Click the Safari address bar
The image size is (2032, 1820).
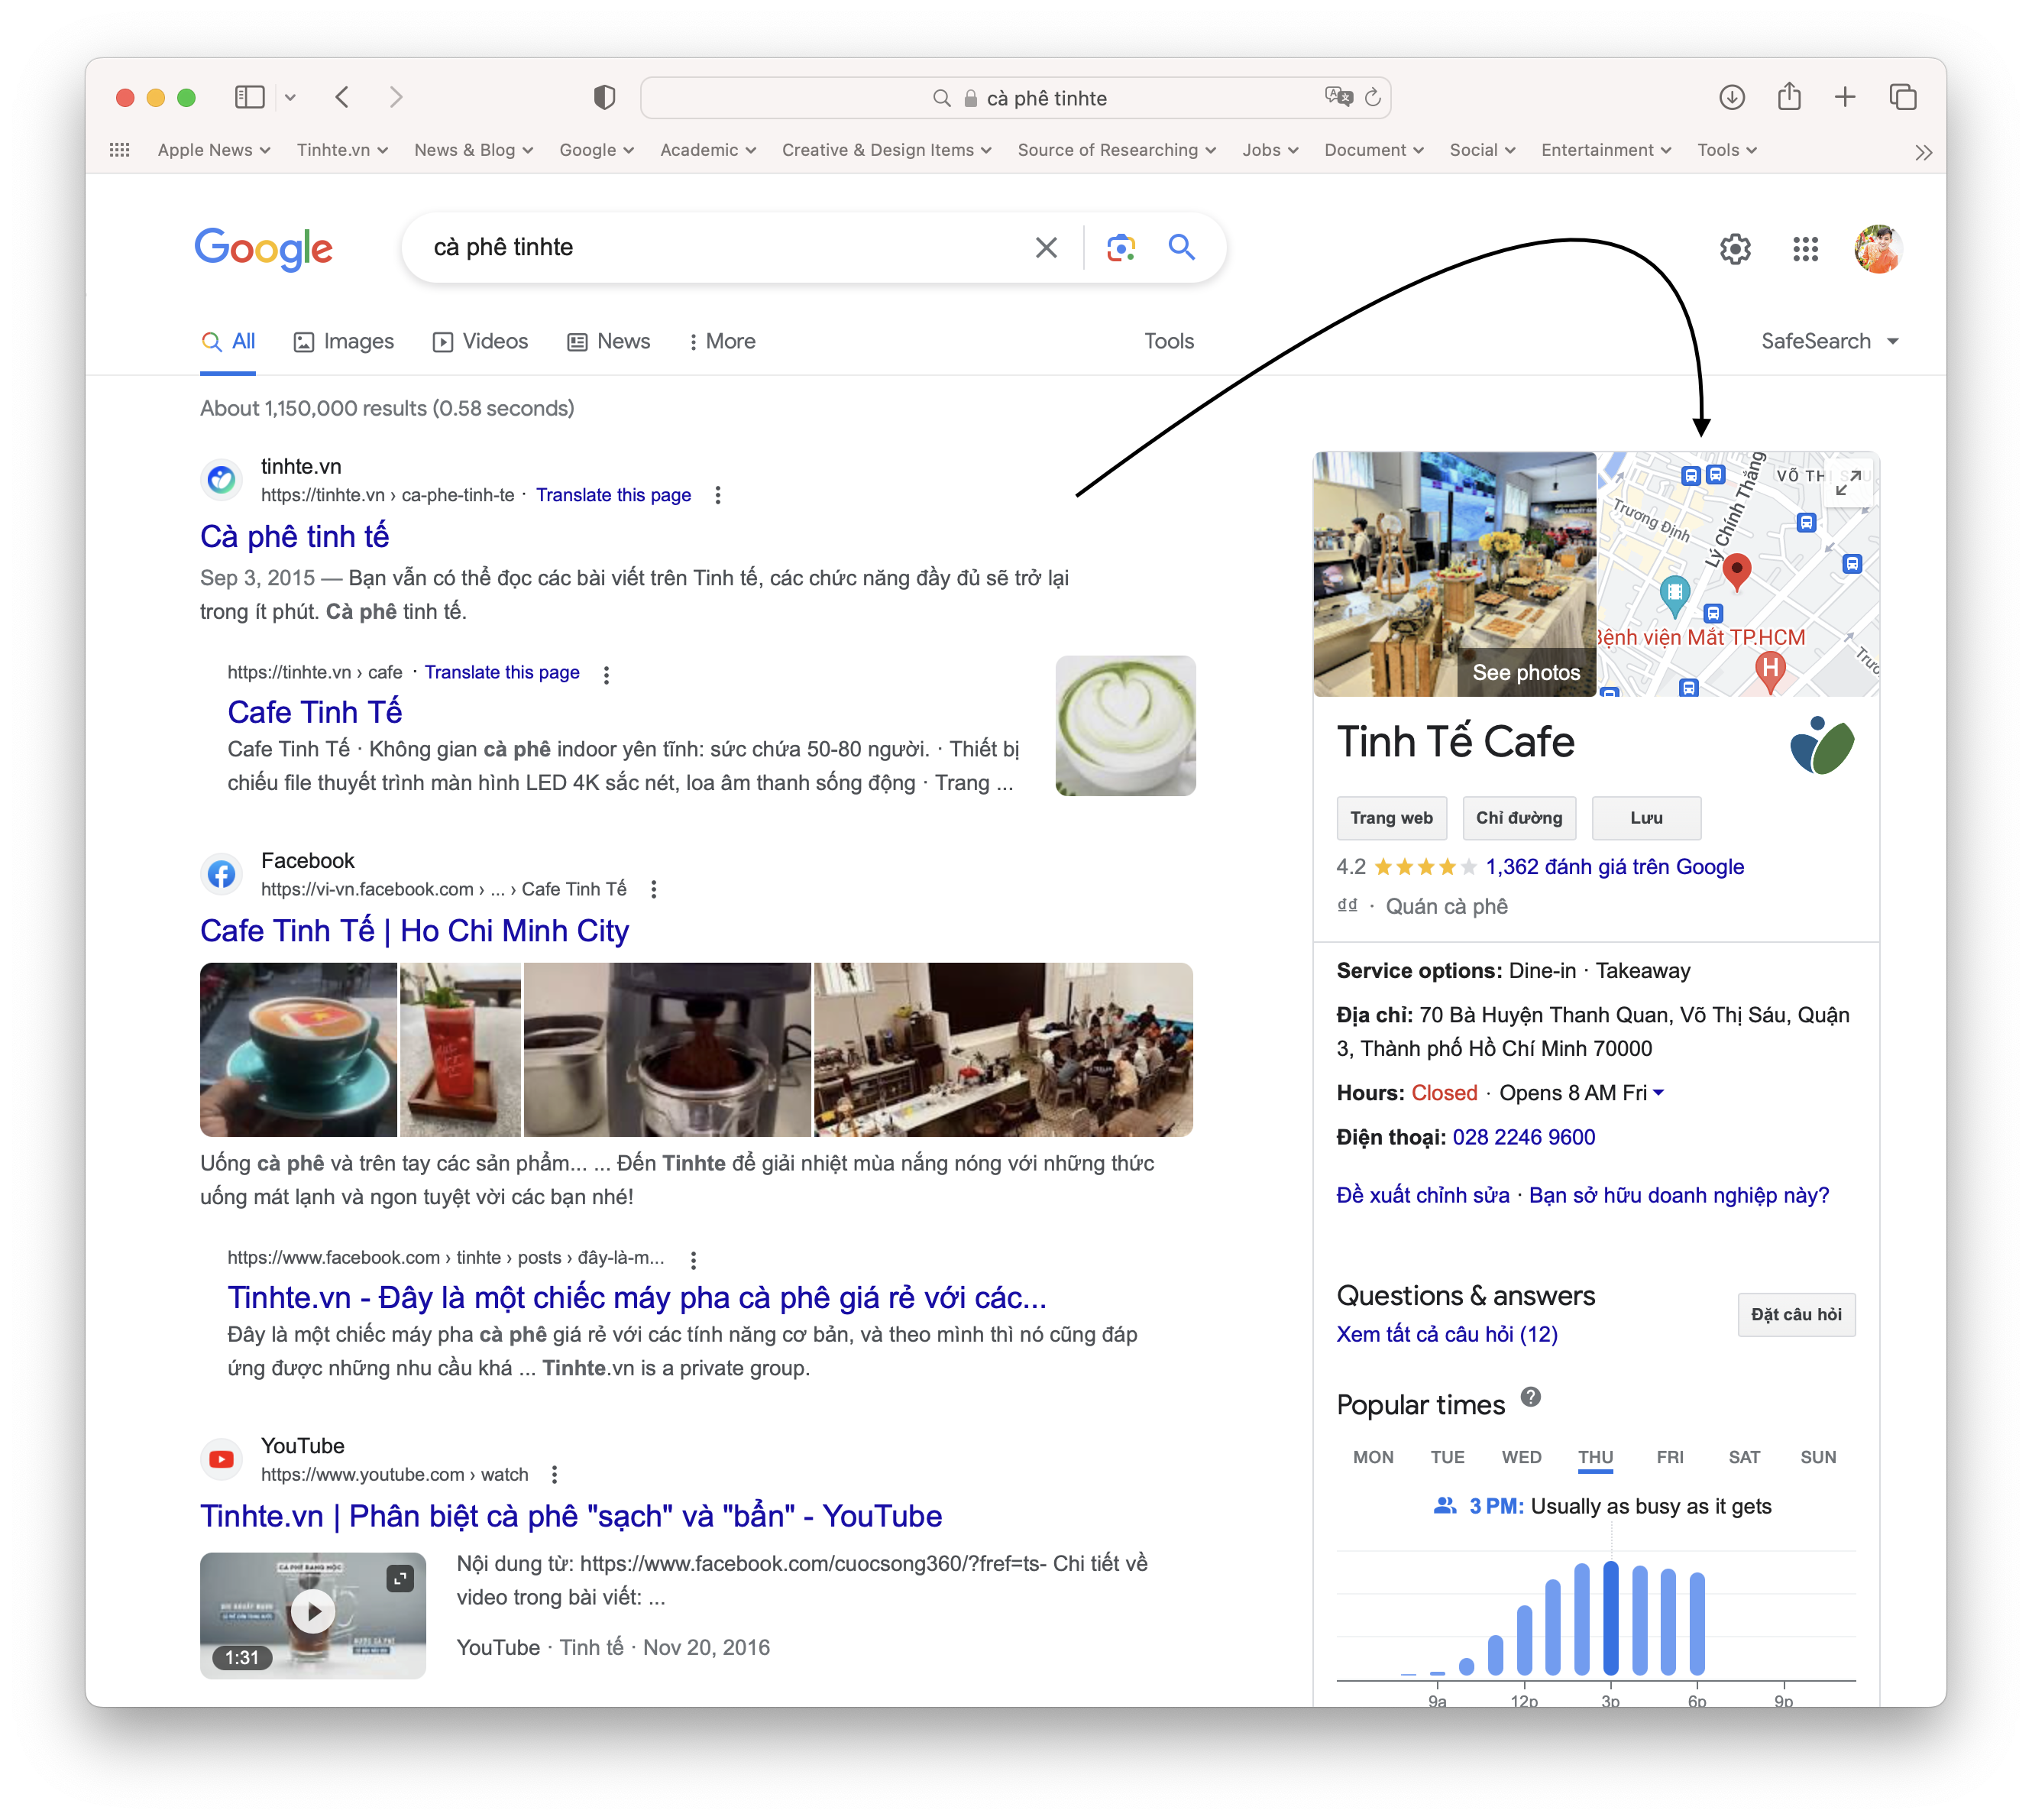click(x=1015, y=97)
